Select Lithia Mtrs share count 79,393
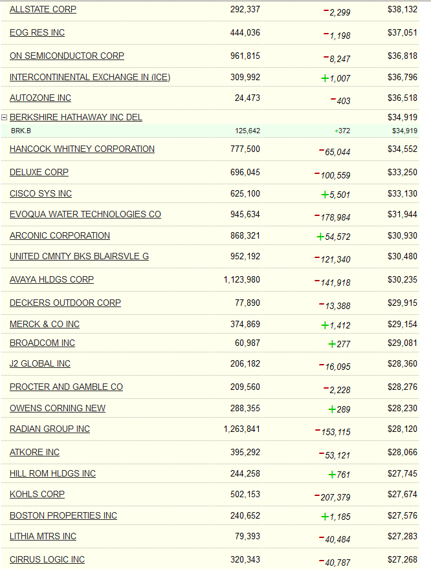 pos(247,537)
